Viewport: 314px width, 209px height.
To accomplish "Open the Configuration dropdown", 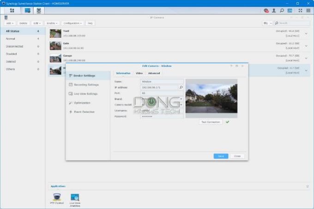I will pyautogui.click(x=72, y=23).
